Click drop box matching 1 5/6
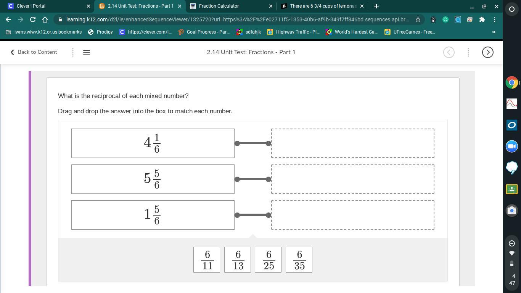The image size is (521, 293). pos(353,215)
